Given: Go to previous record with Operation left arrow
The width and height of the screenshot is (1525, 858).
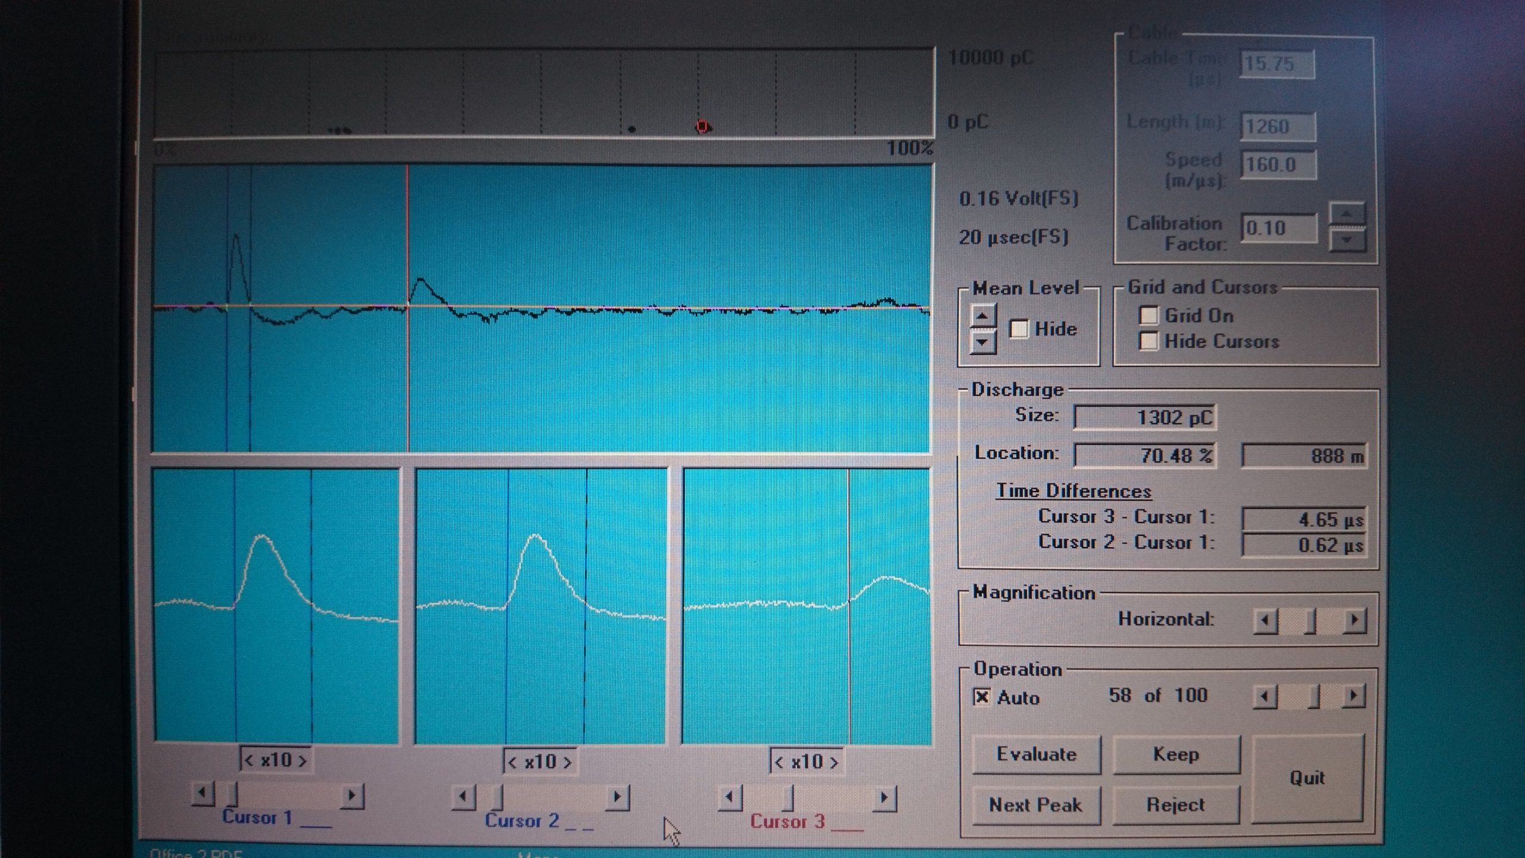Looking at the screenshot, I should (x=1265, y=696).
